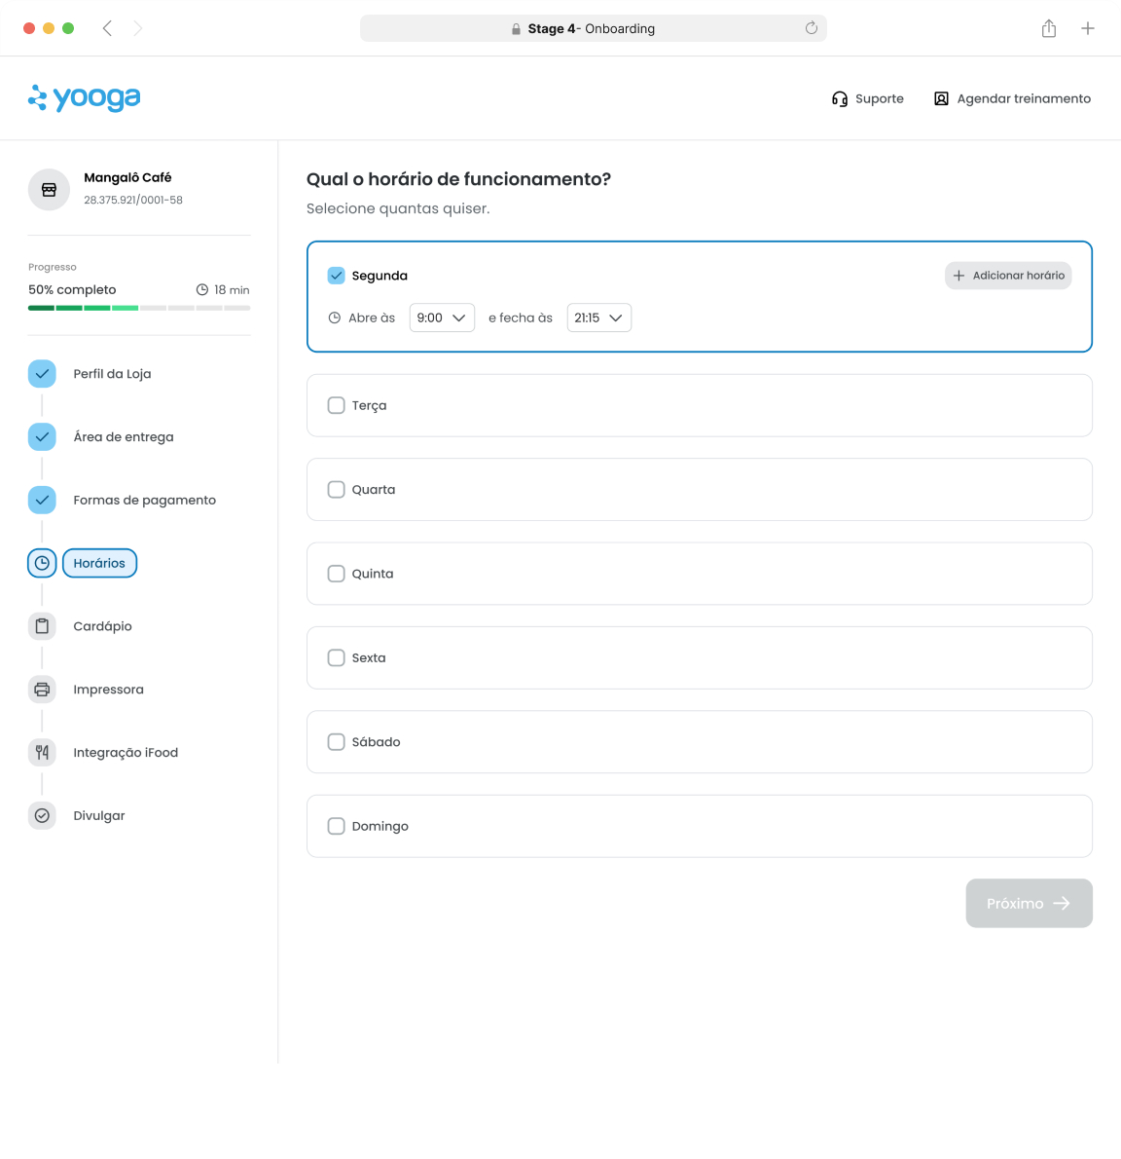Check the Sábado checkbox
Image resolution: width=1121 pixels, height=1159 pixels.
point(337,742)
